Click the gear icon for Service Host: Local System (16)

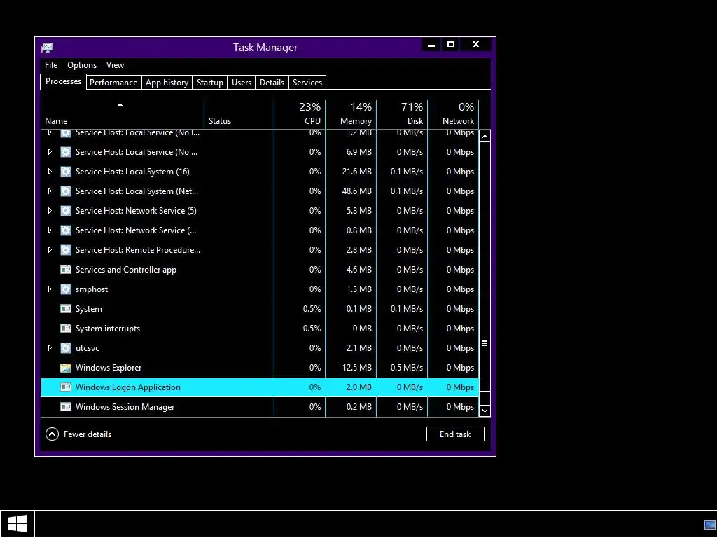66,172
